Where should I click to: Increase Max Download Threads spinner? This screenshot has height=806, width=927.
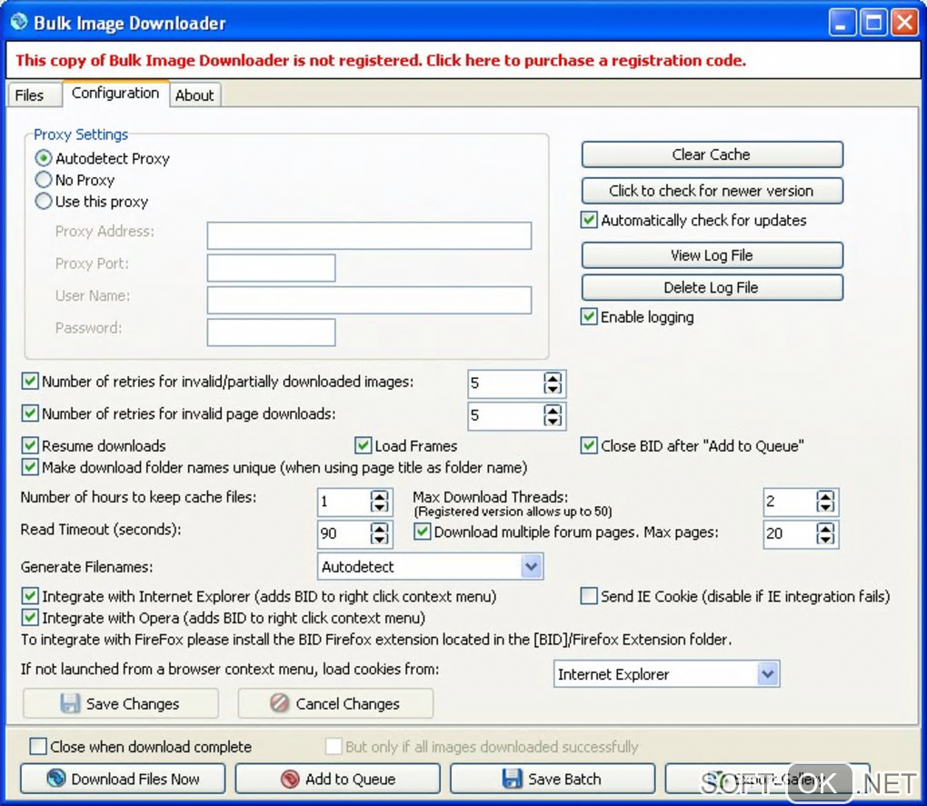pos(825,496)
